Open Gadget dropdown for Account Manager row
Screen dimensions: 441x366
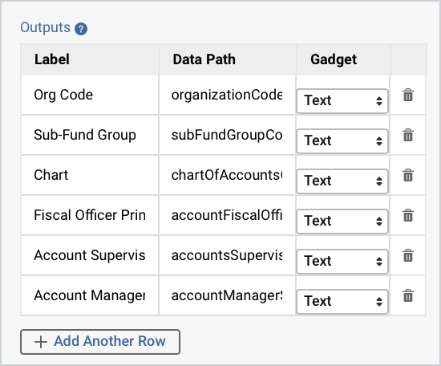[x=342, y=301]
